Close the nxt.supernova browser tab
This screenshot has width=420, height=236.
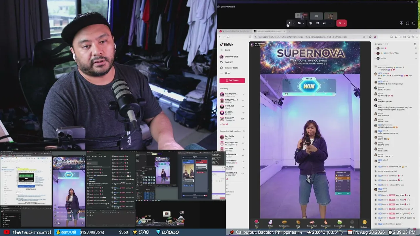(x=284, y=31)
